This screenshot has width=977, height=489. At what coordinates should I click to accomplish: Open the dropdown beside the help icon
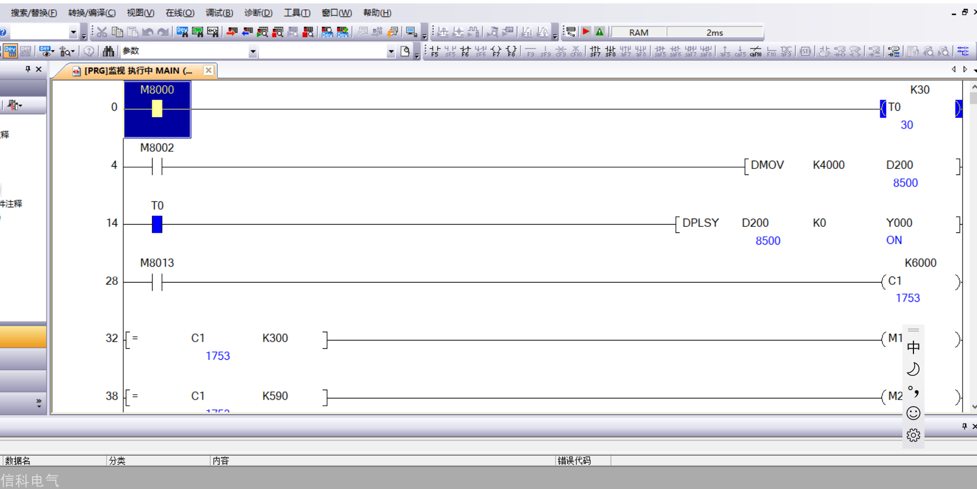tap(73, 32)
